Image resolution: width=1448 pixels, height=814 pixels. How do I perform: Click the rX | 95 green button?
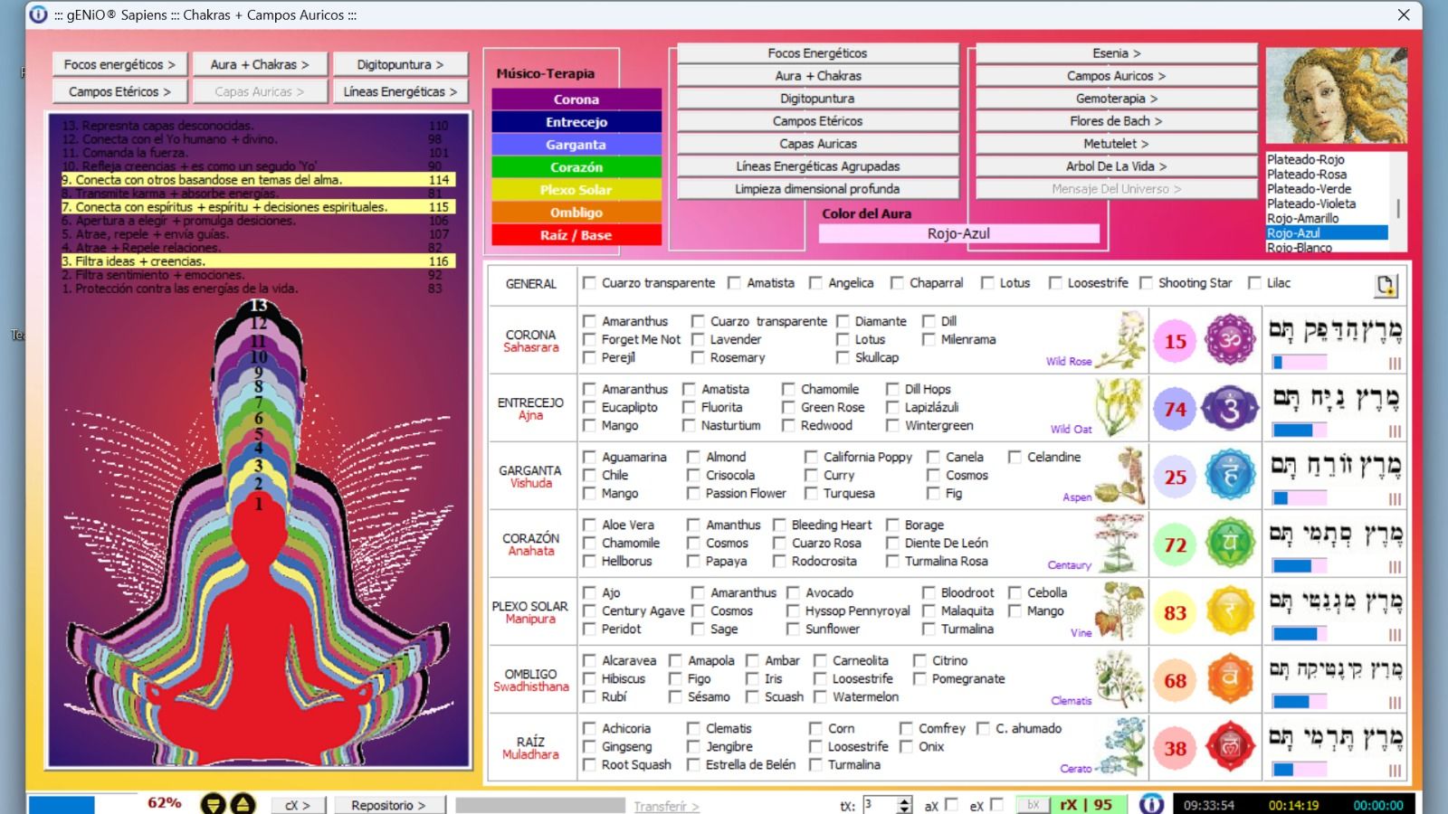click(1086, 805)
